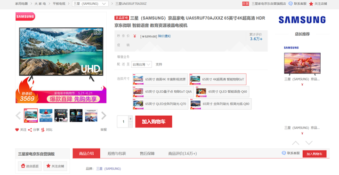This screenshot has height=175, width=339.
Task: Click the 进店逛逛 shop icon button
Action: [30, 166]
